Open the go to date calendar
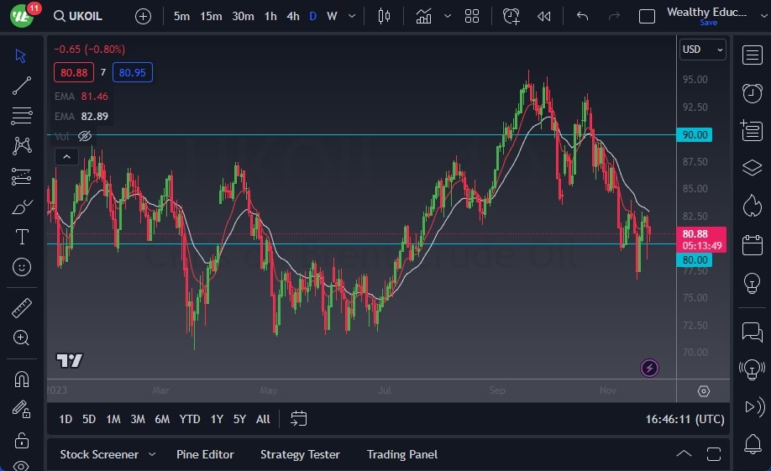The height and width of the screenshot is (471, 771). 298,419
